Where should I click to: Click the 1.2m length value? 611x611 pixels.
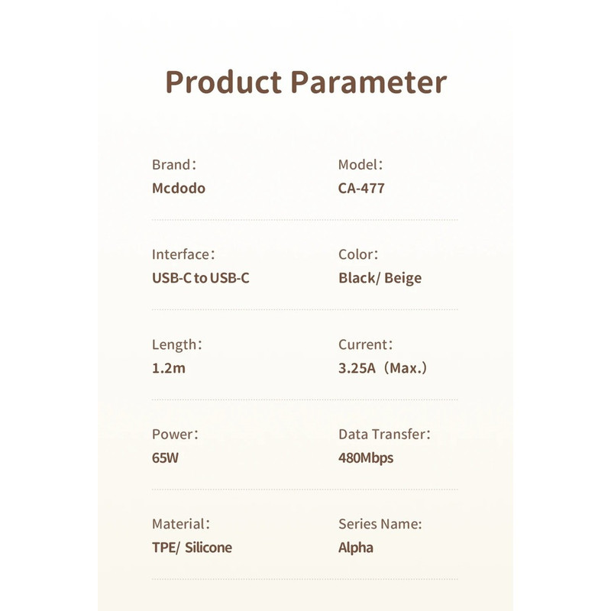point(169,368)
